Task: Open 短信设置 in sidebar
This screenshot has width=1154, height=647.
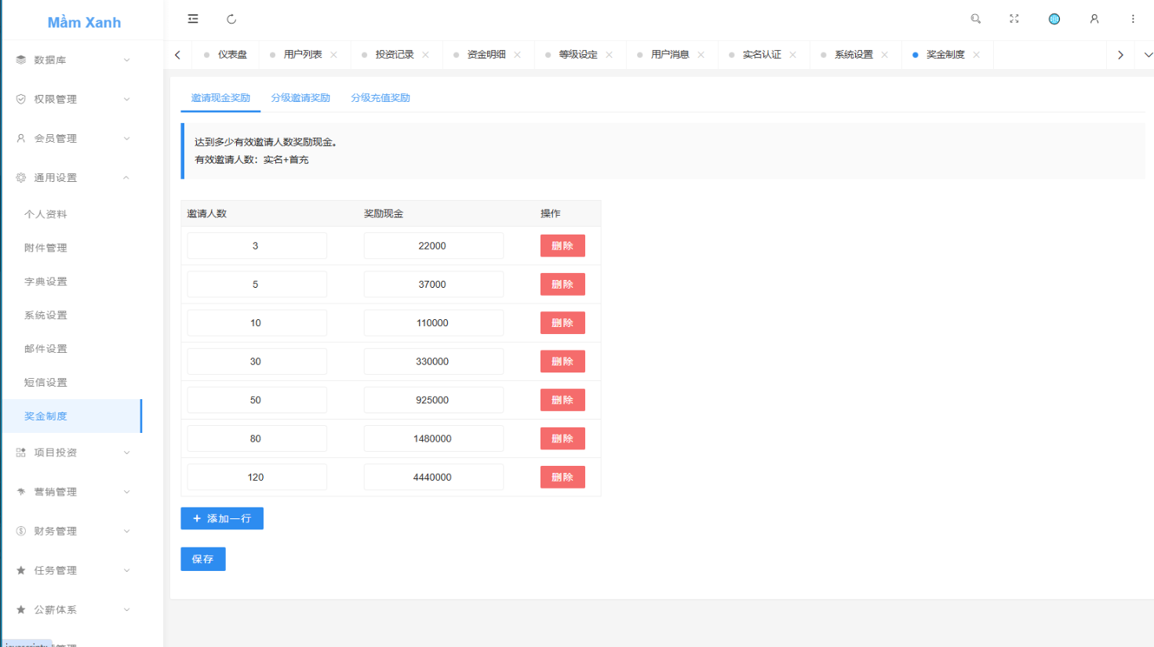Action: click(72, 383)
